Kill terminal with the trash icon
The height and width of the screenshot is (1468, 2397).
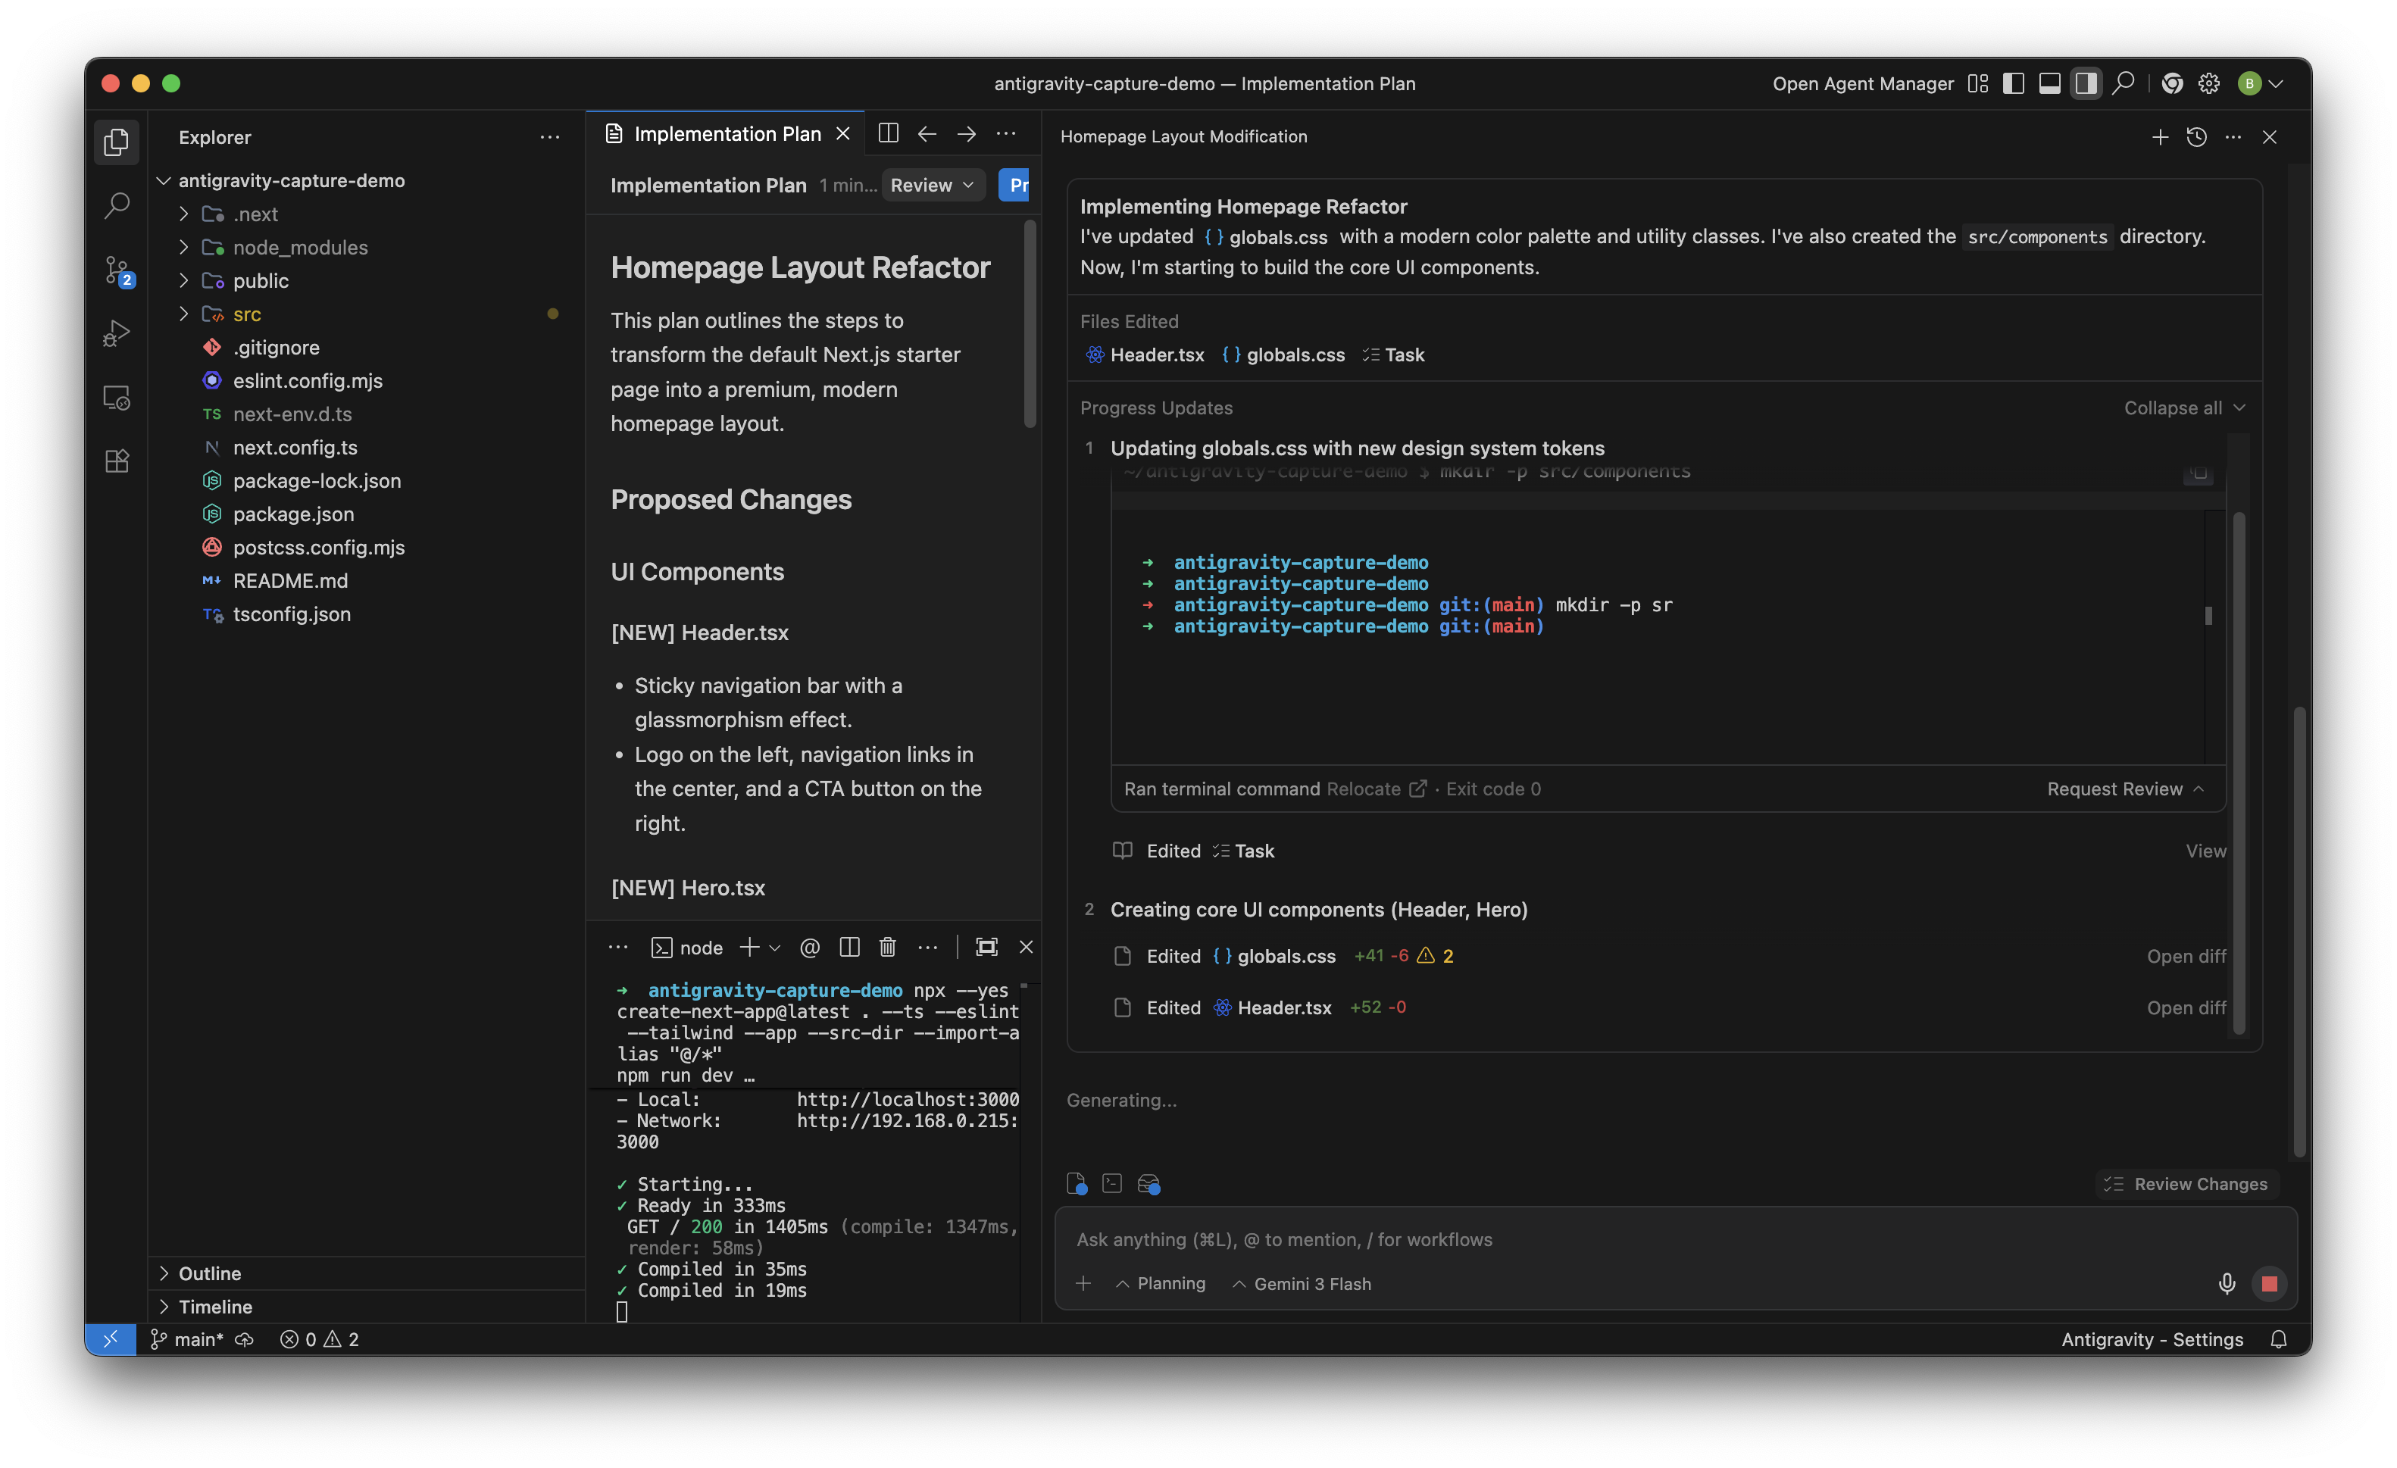coord(887,947)
